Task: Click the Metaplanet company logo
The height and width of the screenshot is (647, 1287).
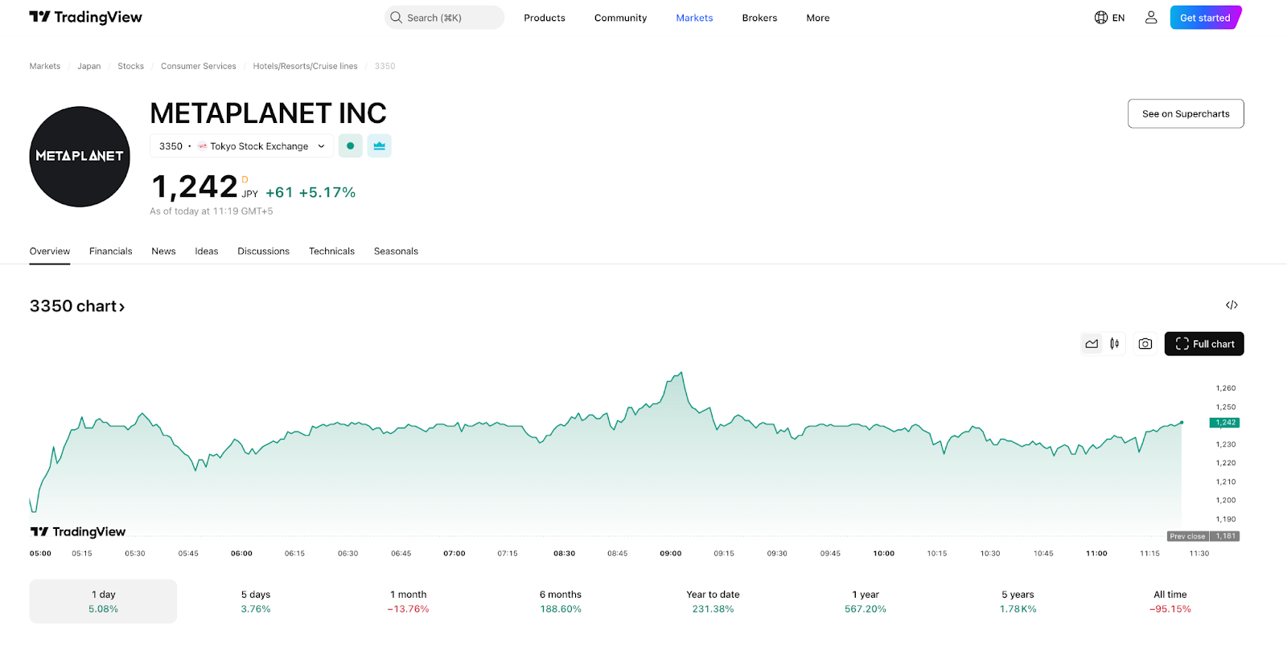Action: pos(80,157)
